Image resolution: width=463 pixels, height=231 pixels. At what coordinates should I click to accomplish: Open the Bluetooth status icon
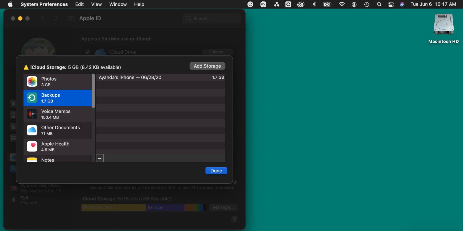coord(314,4)
